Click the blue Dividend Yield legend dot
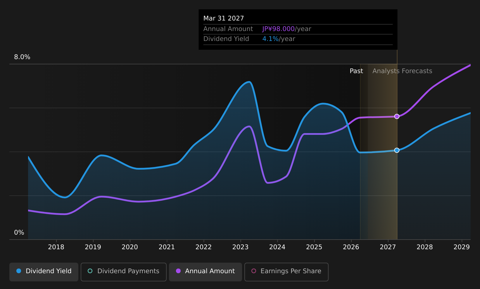This screenshot has width=480, height=289. click(x=19, y=271)
